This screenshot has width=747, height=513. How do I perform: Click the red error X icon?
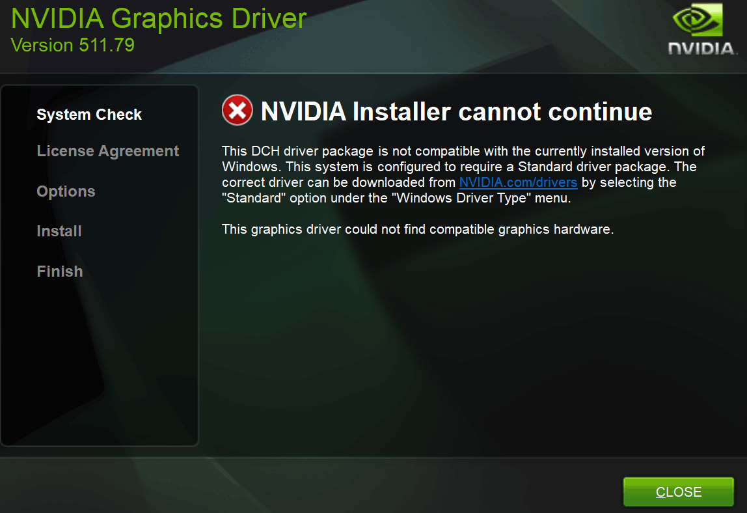[238, 111]
